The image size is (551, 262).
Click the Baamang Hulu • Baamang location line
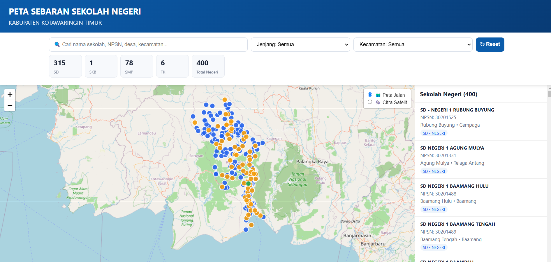pyautogui.click(x=448, y=201)
